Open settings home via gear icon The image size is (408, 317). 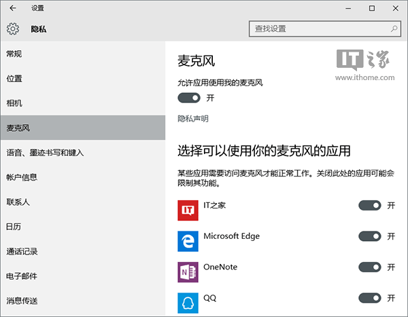(x=13, y=29)
